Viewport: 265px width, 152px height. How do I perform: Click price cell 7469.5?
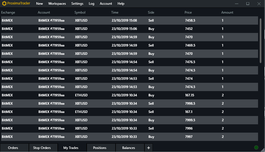tap(190, 45)
